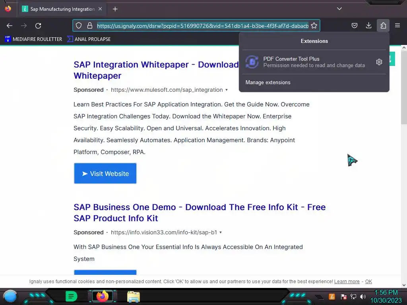Open SAP Business One Demo result title
Image resolution: width=407 pixels, height=305 pixels.
[200, 213]
